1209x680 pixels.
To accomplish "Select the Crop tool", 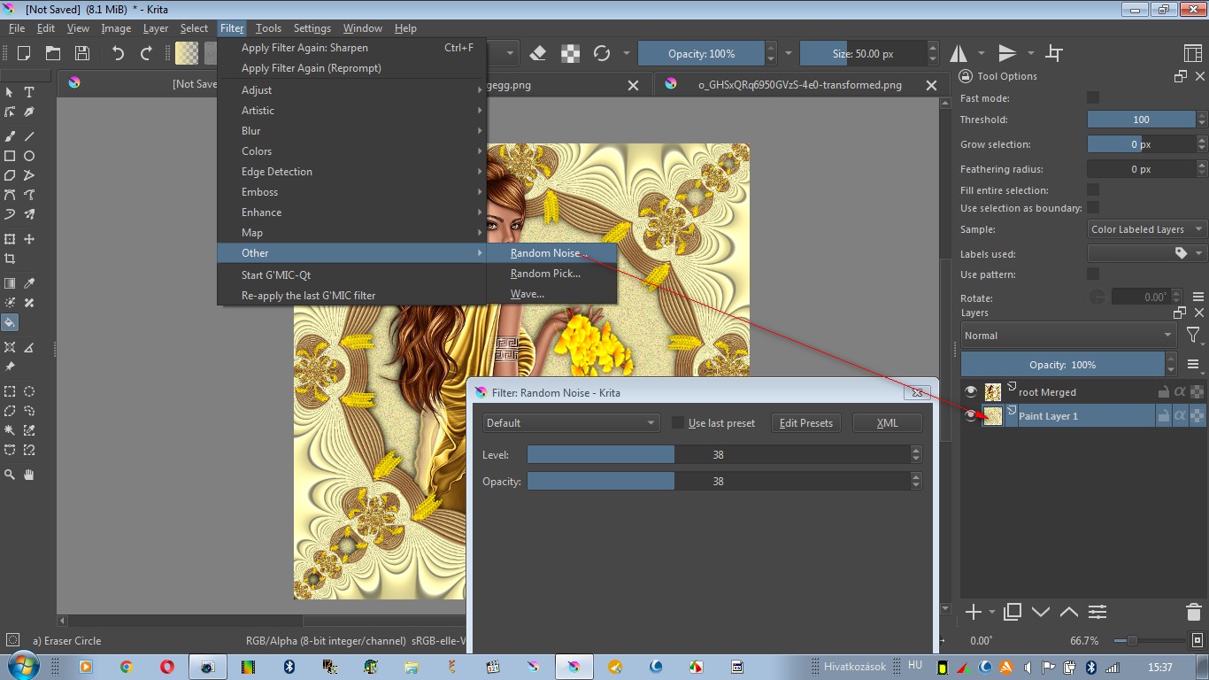I will click(x=10, y=259).
